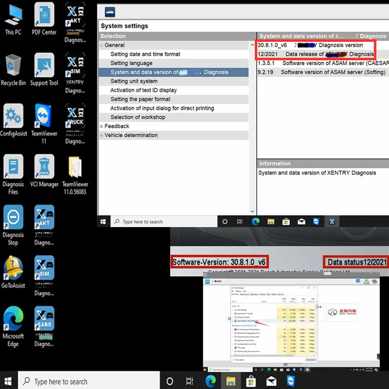Viewport: 389px width, 389px height.
Task: Open the ConfigAssist shortcut
Action: coord(13,121)
